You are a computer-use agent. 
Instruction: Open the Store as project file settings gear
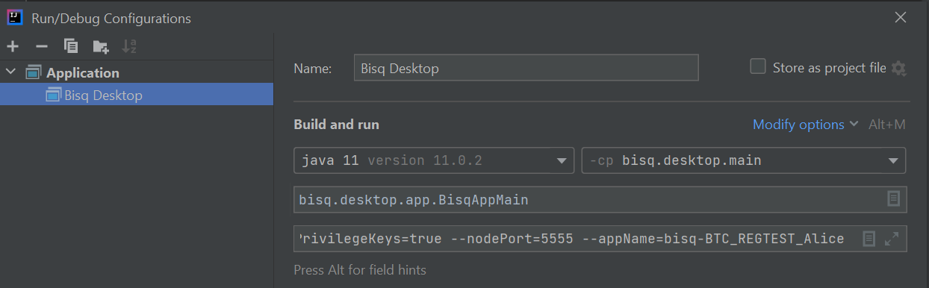[898, 69]
